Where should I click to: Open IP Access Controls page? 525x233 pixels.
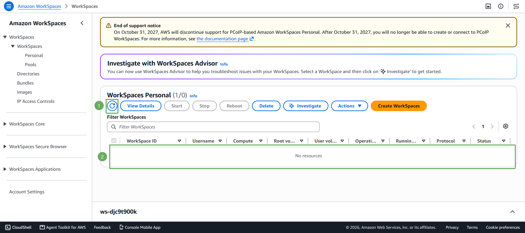36,101
